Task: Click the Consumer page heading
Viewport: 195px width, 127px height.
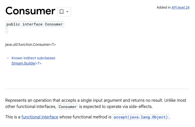Action: 30,11
